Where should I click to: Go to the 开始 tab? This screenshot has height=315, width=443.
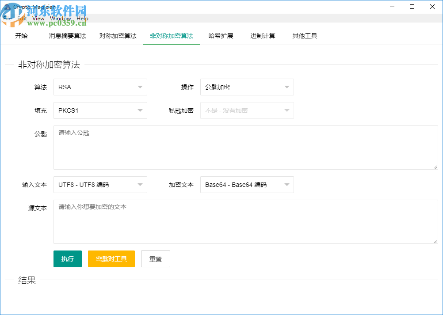(21, 36)
